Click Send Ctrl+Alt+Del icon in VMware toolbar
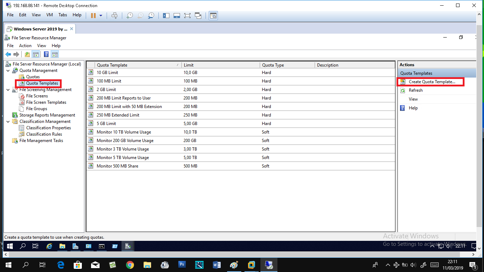 tap(114, 15)
